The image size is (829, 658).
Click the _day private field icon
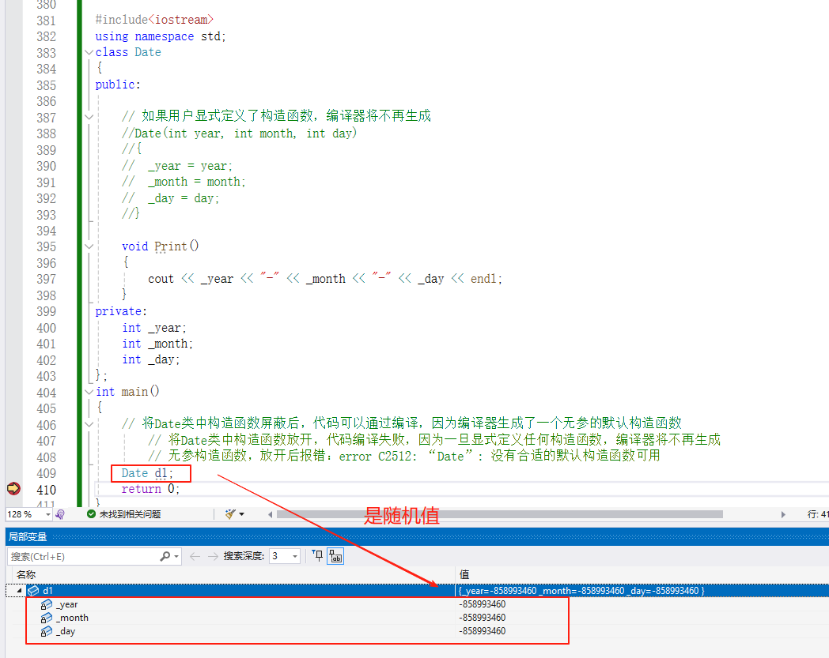[47, 631]
